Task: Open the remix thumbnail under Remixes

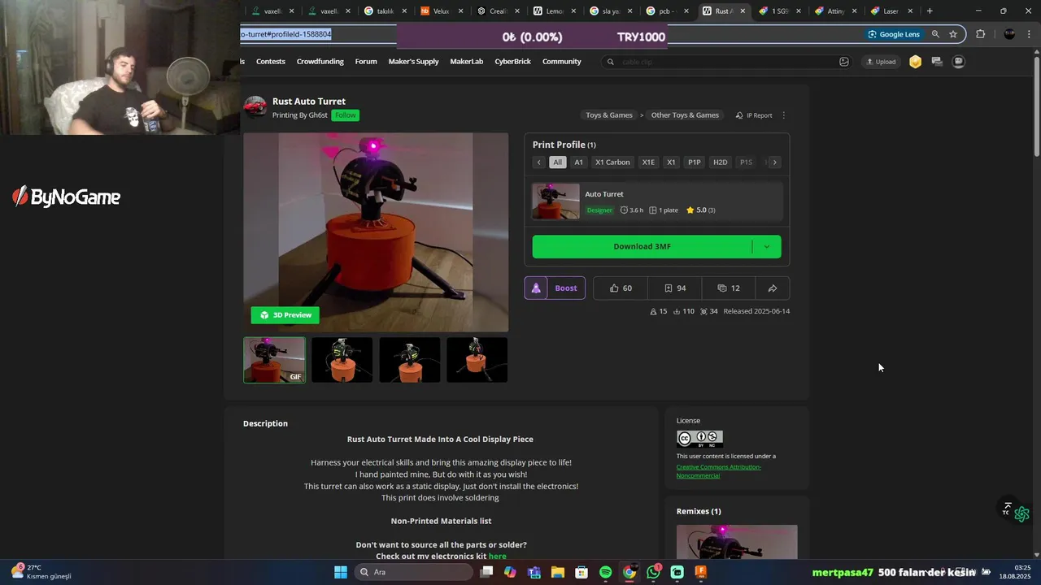Action: pos(737,543)
